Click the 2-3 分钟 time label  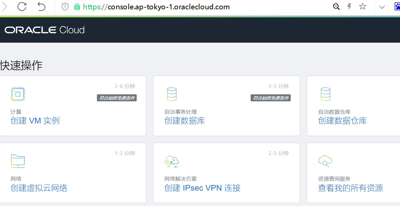point(279,153)
